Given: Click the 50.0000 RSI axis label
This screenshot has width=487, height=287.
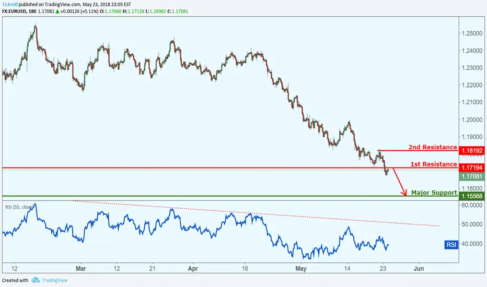Looking at the screenshot, I should pyautogui.click(x=472, y=224).
